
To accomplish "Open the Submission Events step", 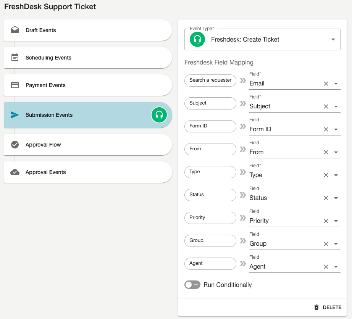I will [x=76, y=115].
